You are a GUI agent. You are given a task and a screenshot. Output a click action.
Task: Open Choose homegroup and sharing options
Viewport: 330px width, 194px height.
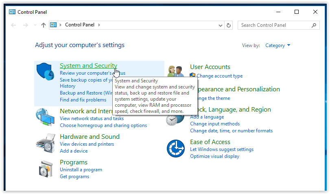pyautogui.click(x=103, y=125)
